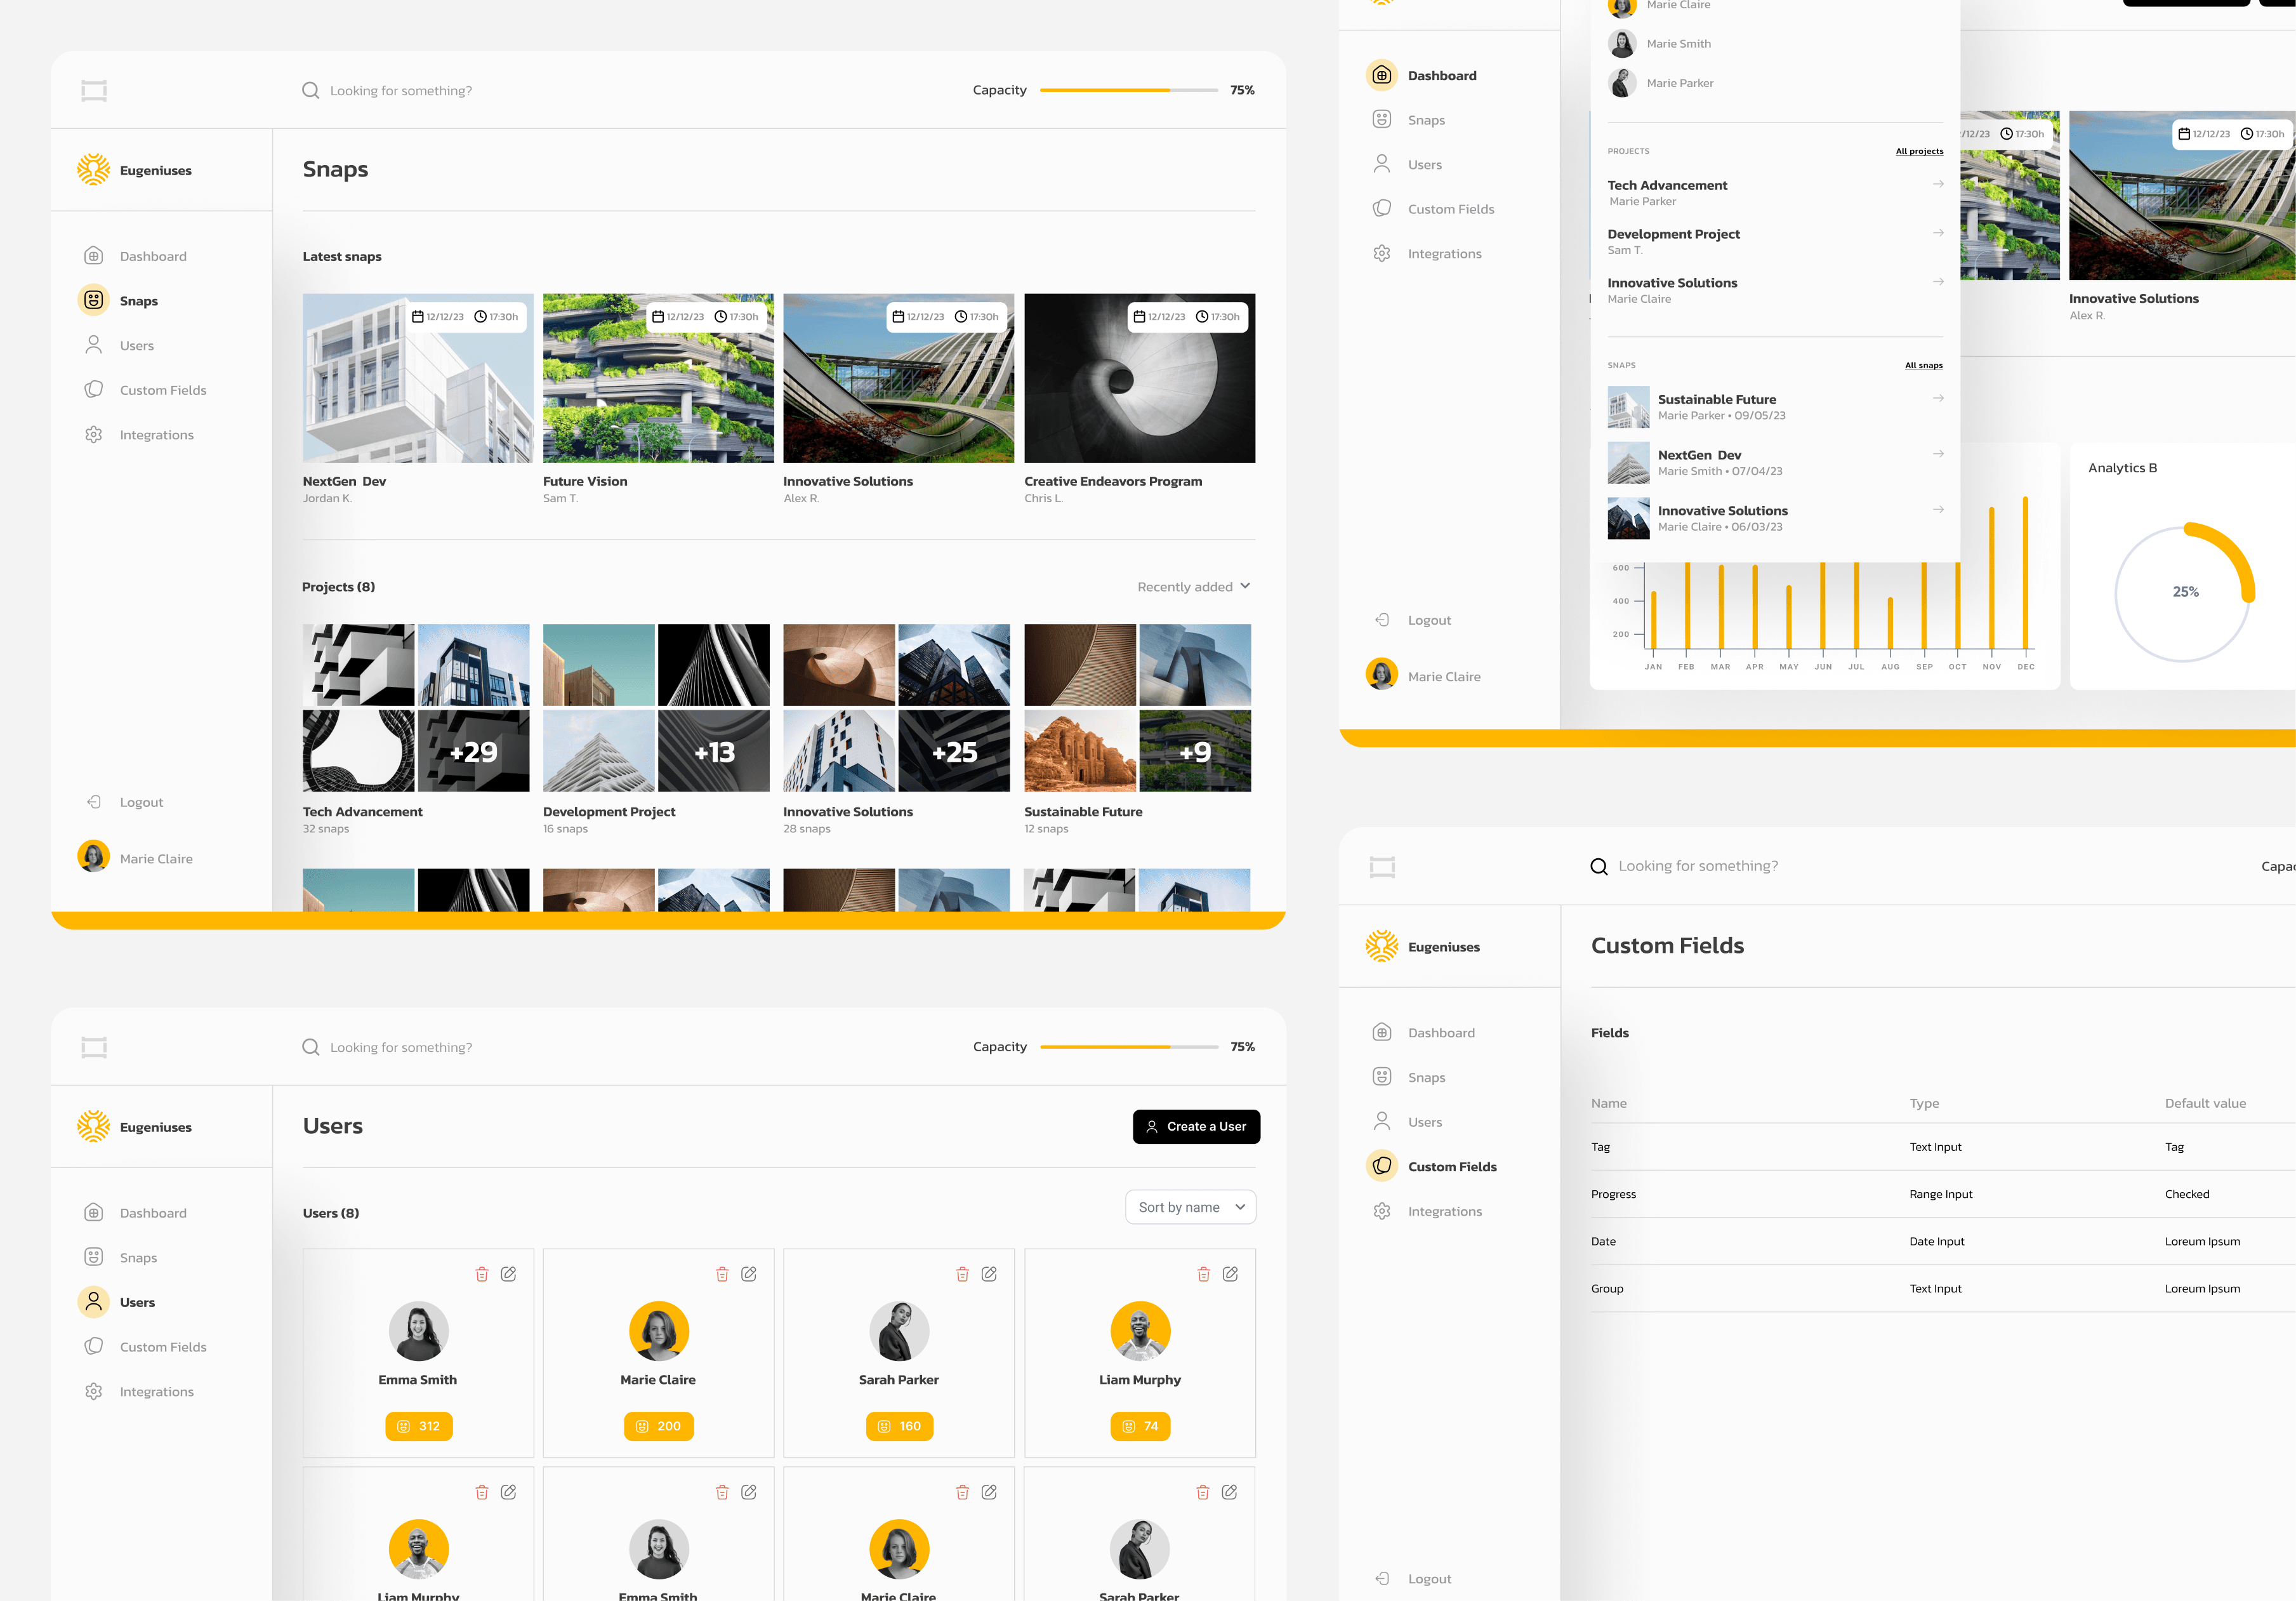Click +29 tile in Tech Advancement project
The height and width of the screenshot is (1601, 2296).
[473, 752]
